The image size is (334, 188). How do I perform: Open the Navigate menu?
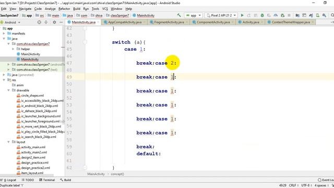tap(25, 9)
